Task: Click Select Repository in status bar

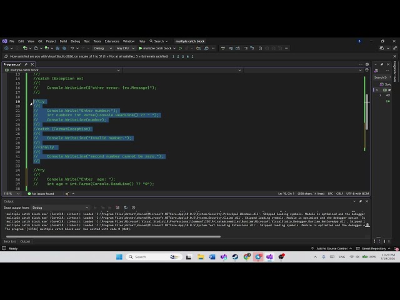Action: pos(373,249)
